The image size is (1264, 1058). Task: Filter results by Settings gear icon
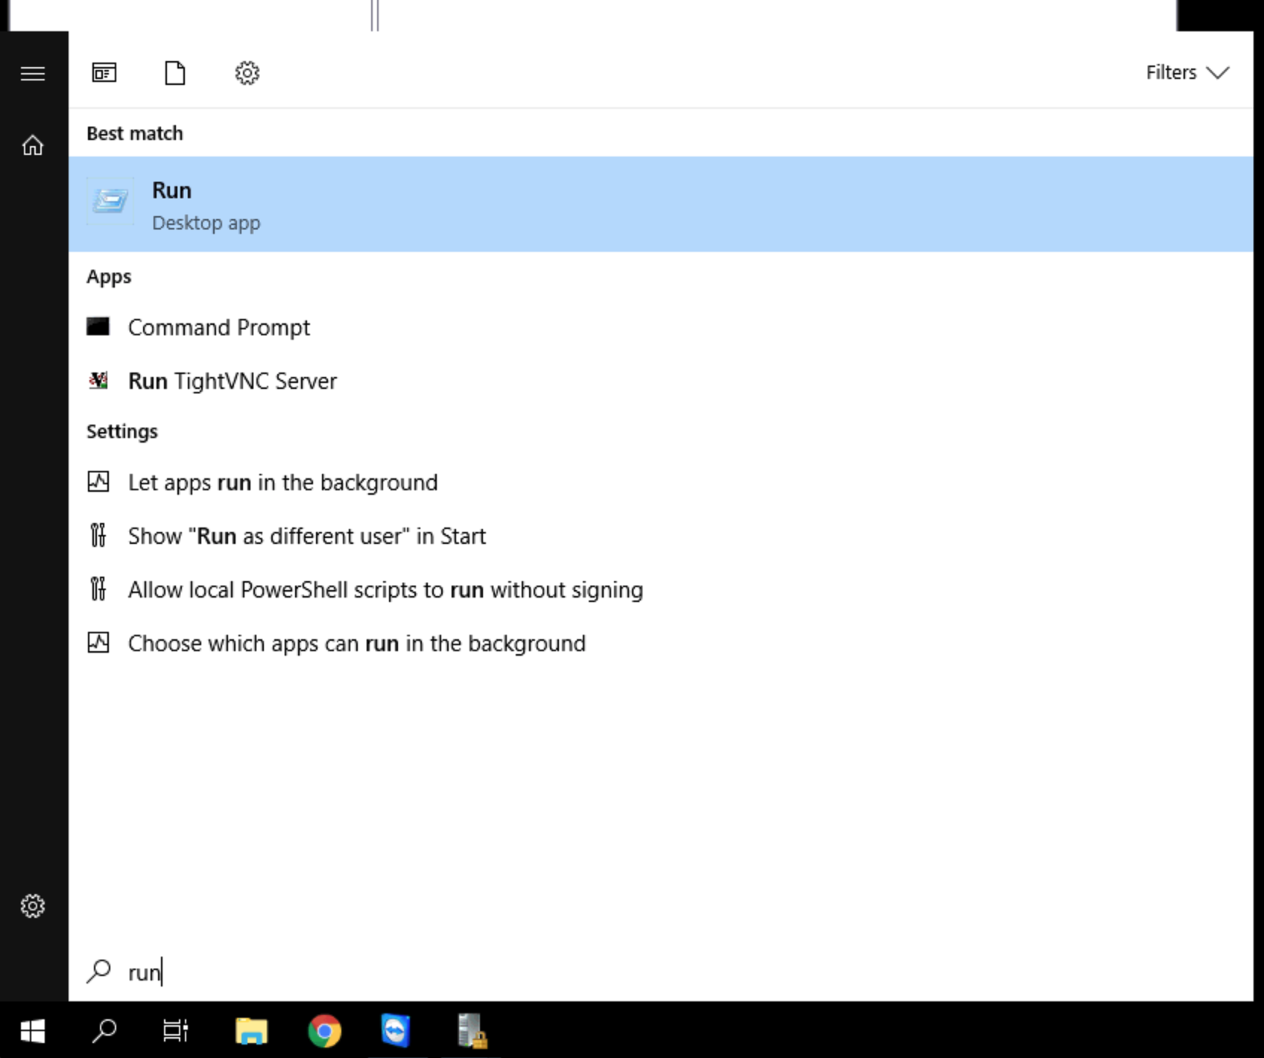click(247, 73)
